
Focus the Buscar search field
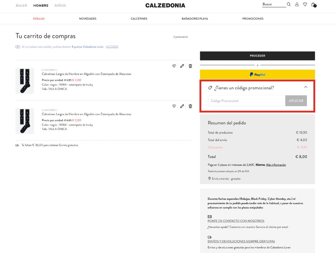point(274,4)
